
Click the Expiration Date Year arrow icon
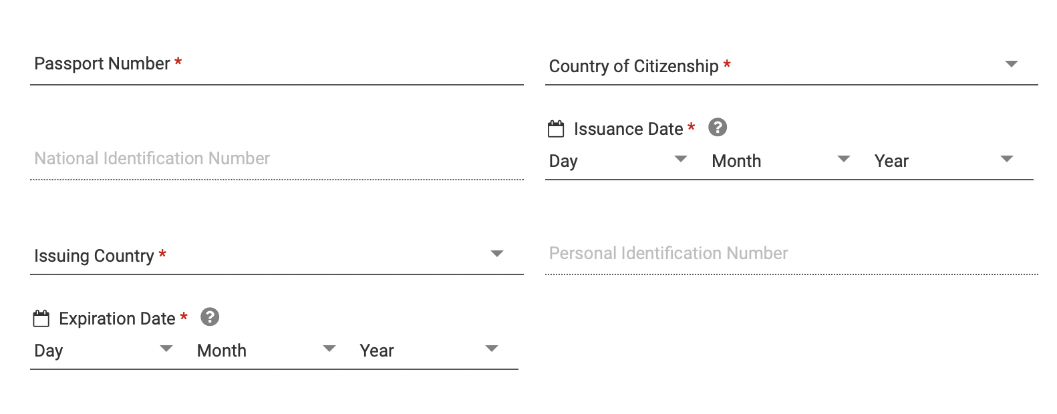[x=492, y=349]
